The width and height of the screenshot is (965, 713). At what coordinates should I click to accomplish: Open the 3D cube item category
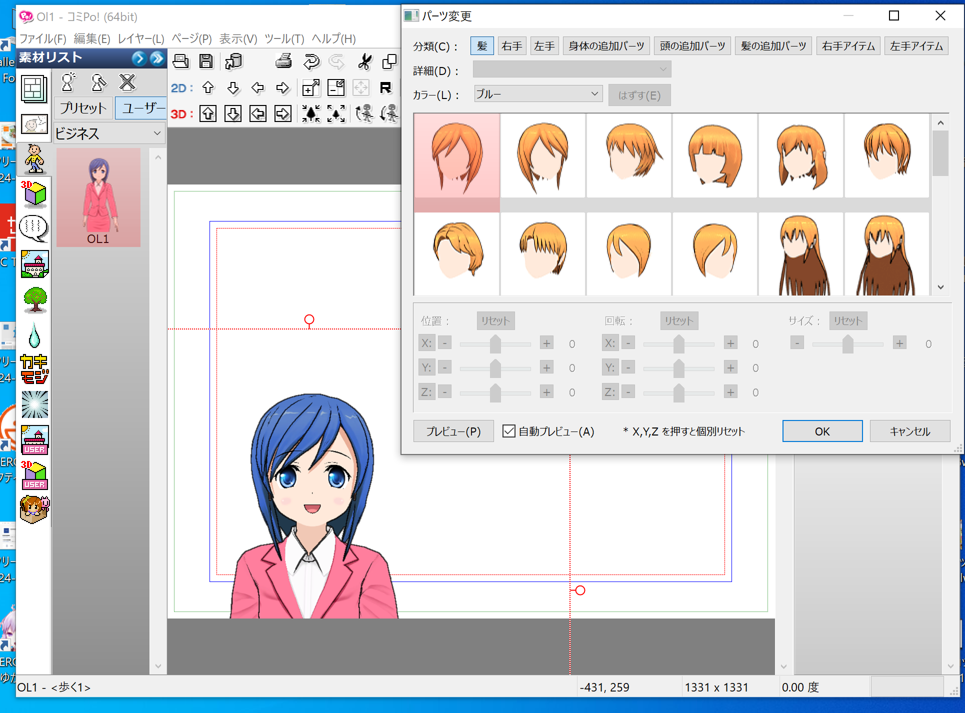pyautogui.click(x=34, y=194)
